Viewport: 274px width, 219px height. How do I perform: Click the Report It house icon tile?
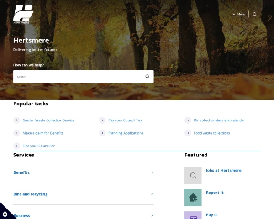(x=193, y=198)
